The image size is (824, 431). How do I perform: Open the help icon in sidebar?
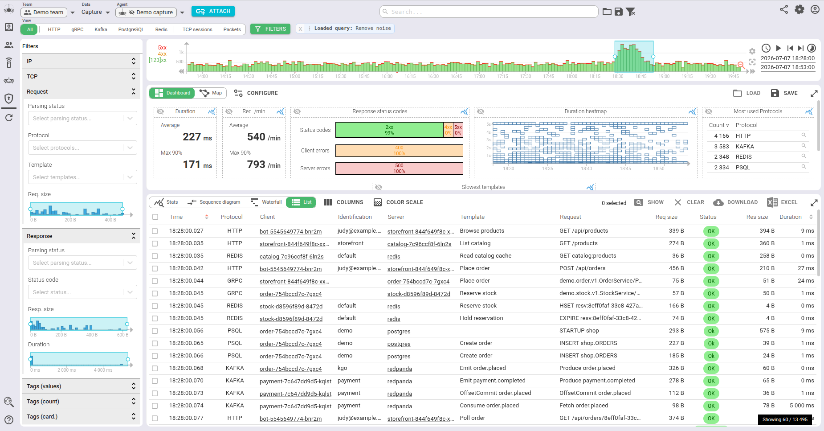tap(8, 420)
